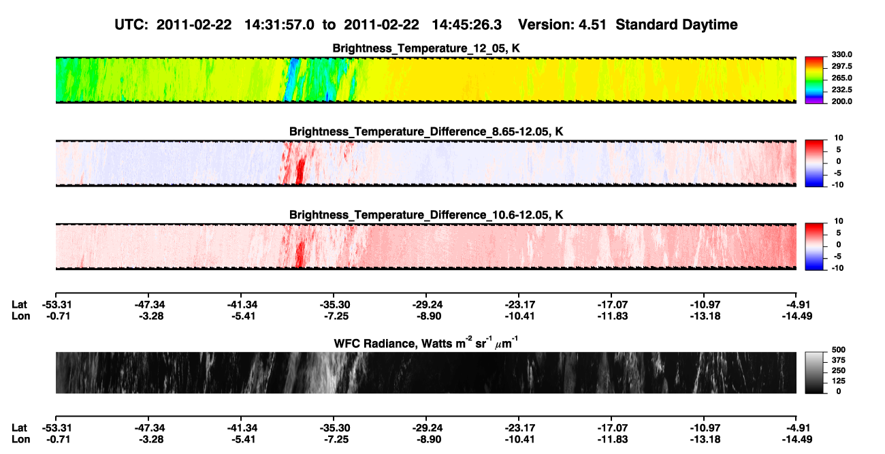Click the '-10' tick on the 10.6-12.05 color bar
The image size is (885, 454).
839,268
